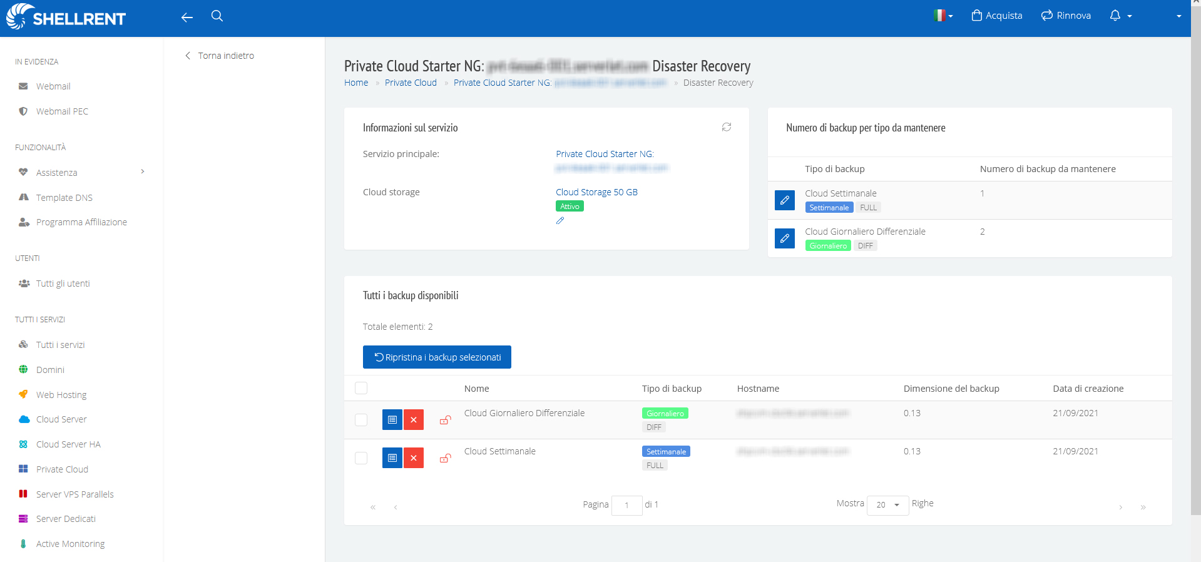Open the search magnifier icon
The image size is (1201, 562).
coord(217,16)
